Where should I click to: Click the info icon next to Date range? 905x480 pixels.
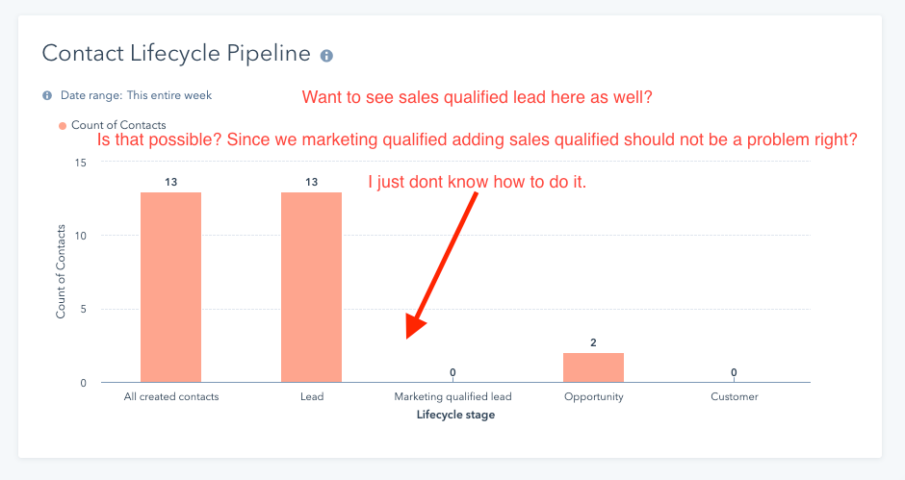[47, 96]
